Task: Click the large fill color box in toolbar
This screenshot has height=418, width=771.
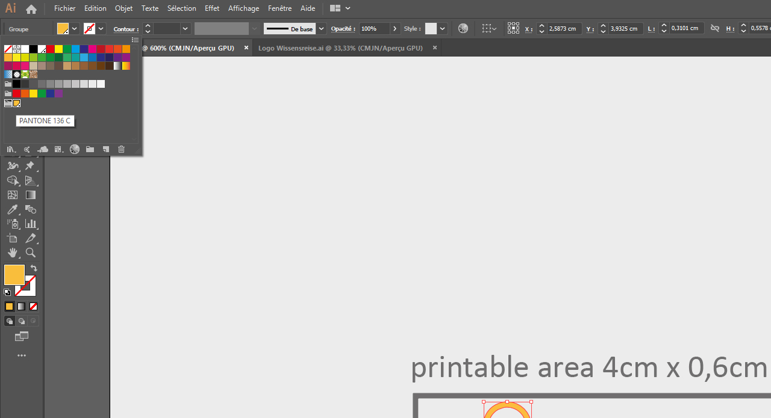Action: 14,275
